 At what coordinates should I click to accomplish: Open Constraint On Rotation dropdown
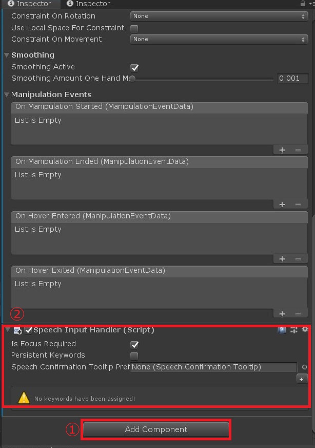pyautogui.click(x=219, y=16)
